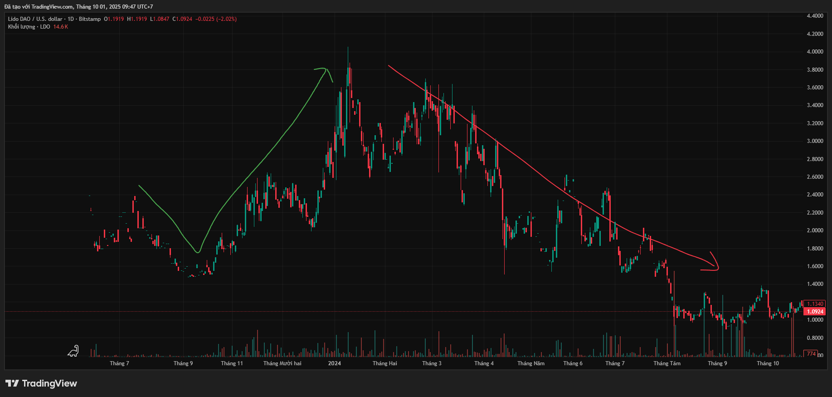Click the Tháng 10 time axis label

coord(768,363)
